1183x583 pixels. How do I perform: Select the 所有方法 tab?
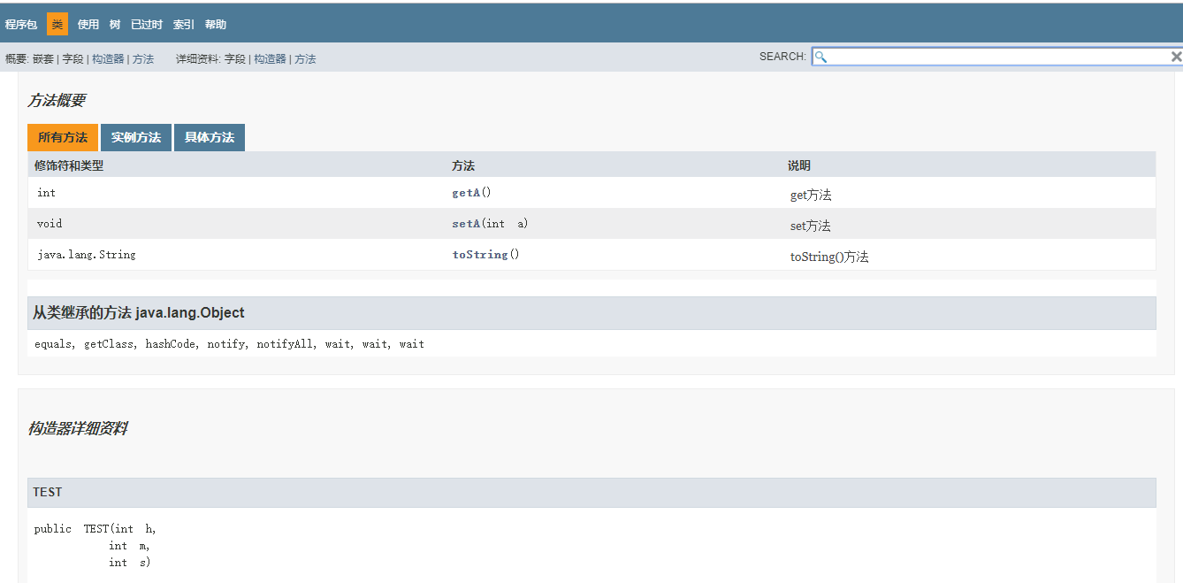point(63,137)
